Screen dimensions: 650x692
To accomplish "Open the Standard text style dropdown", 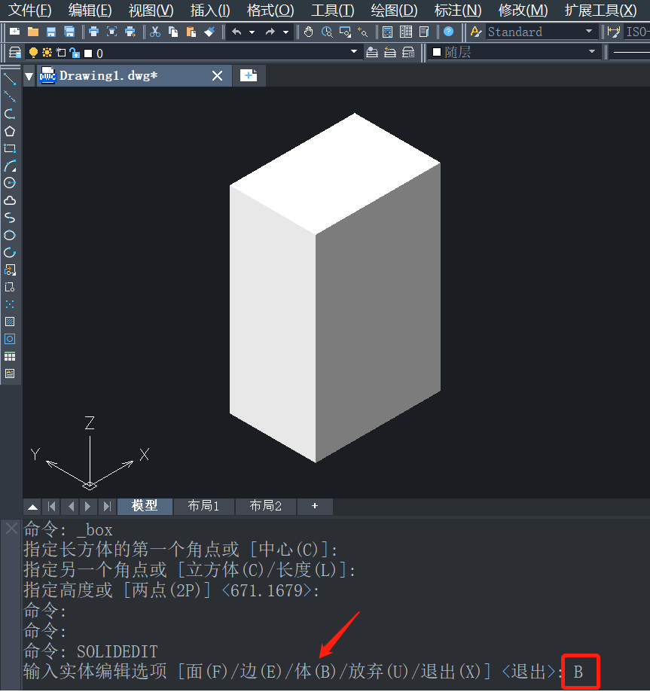I will (x=589, y=32).
